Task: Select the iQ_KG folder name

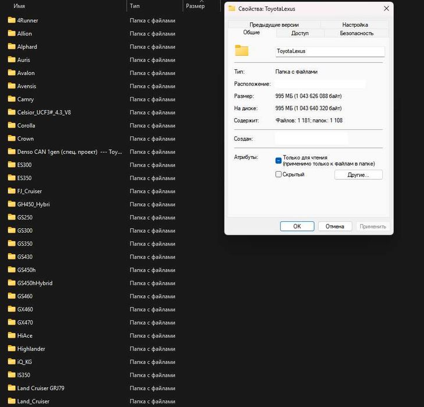Action: pyautogui.click(x=24, y=362)
